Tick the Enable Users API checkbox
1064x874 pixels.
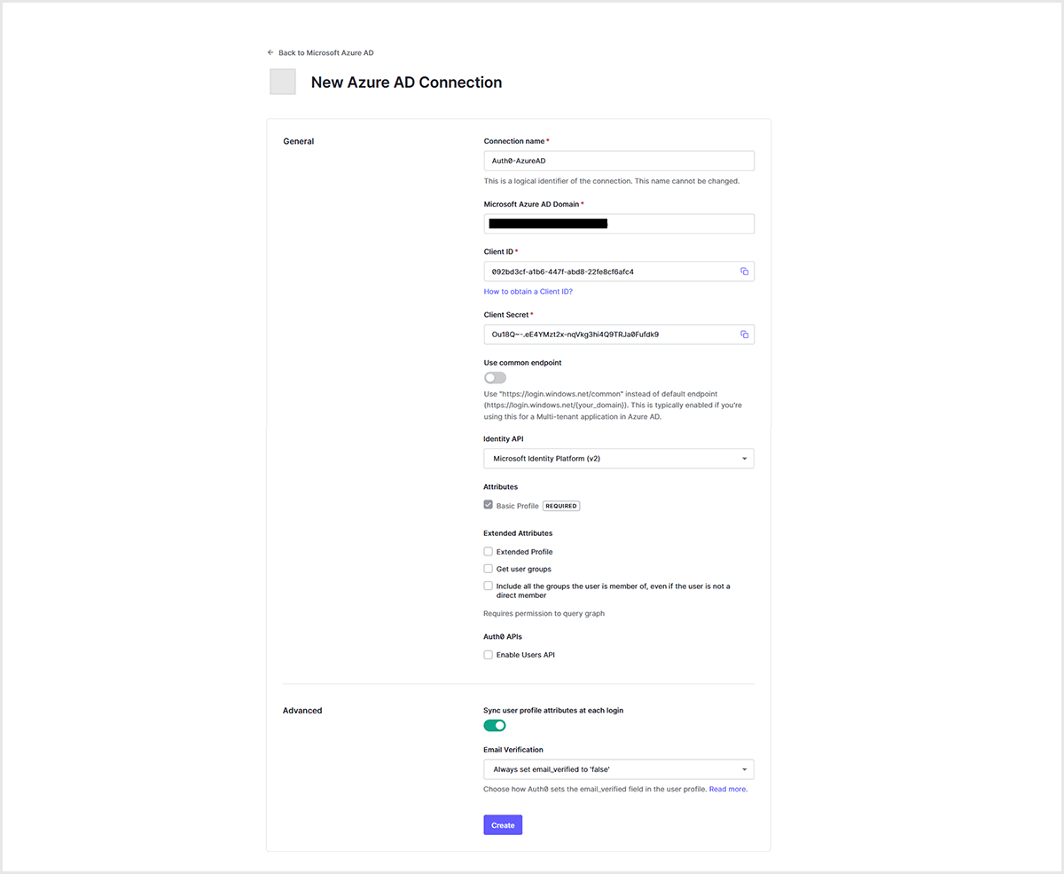click(489, 655)
